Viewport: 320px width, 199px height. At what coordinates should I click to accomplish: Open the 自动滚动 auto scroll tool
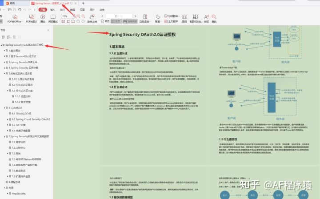tap(145, 19)
